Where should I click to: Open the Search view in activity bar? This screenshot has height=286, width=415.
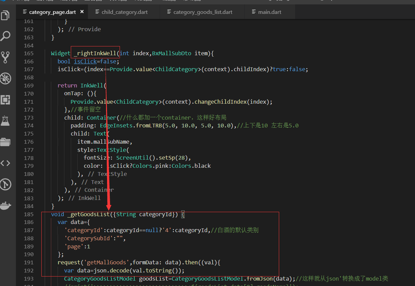(x=5, y=36)
